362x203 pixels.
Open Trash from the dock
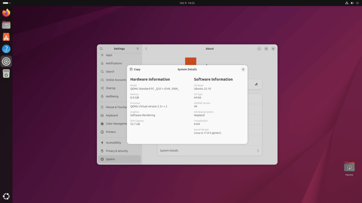6,74
